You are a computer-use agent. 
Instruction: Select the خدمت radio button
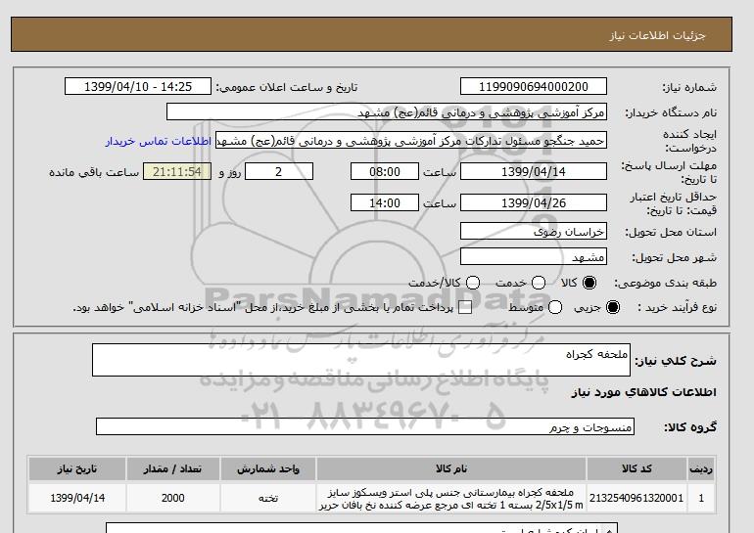[x=539, y=283]
